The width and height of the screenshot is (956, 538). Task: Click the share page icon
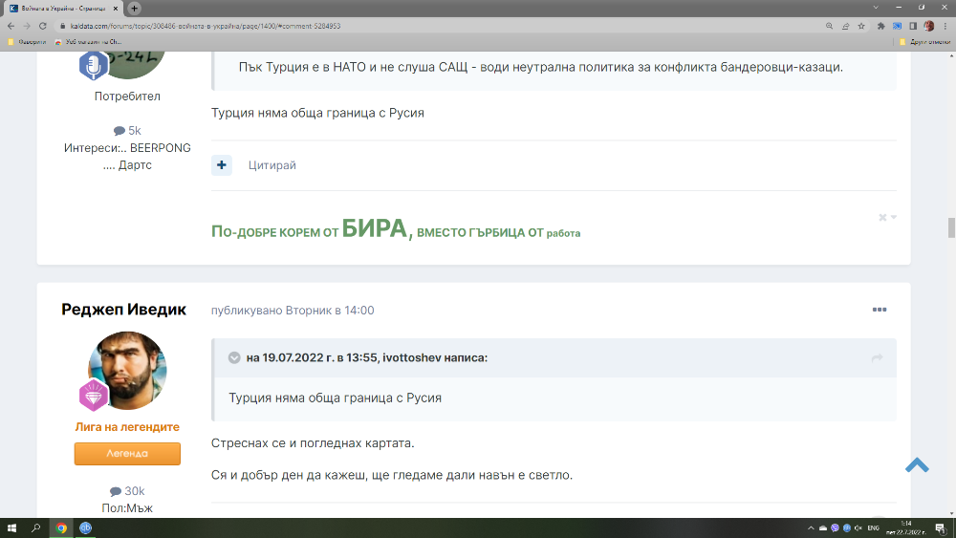pos(846,26)
